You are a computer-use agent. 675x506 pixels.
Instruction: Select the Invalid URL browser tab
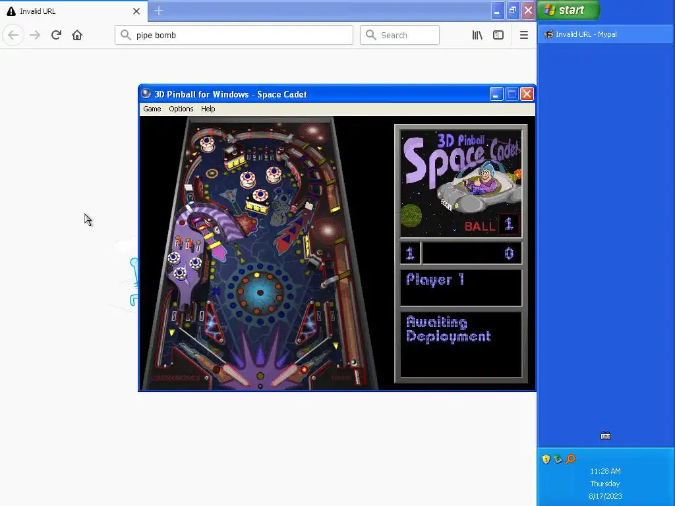[x=74, y=11]
